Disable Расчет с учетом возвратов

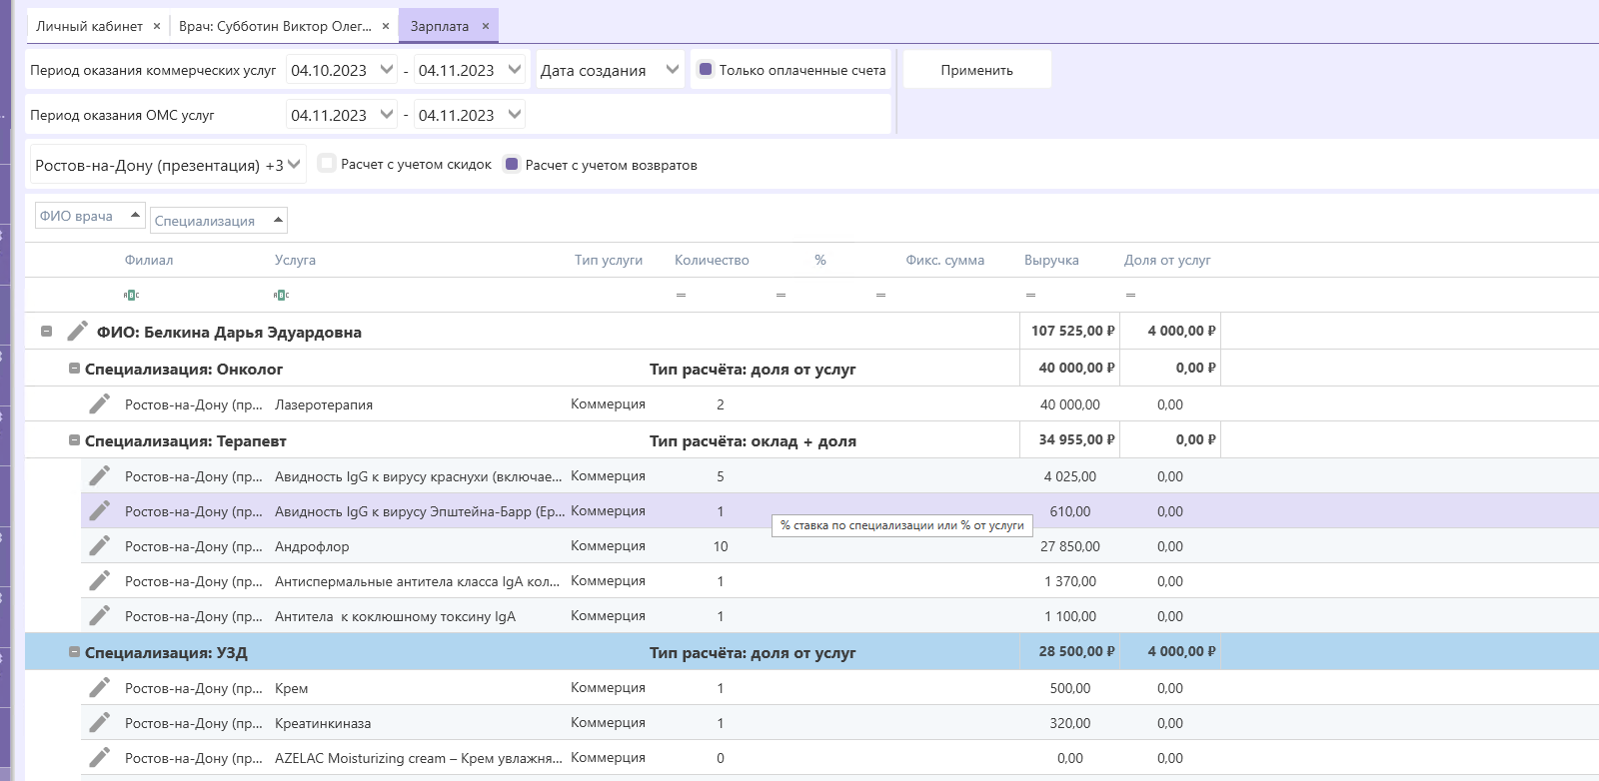tap(512, 164)
